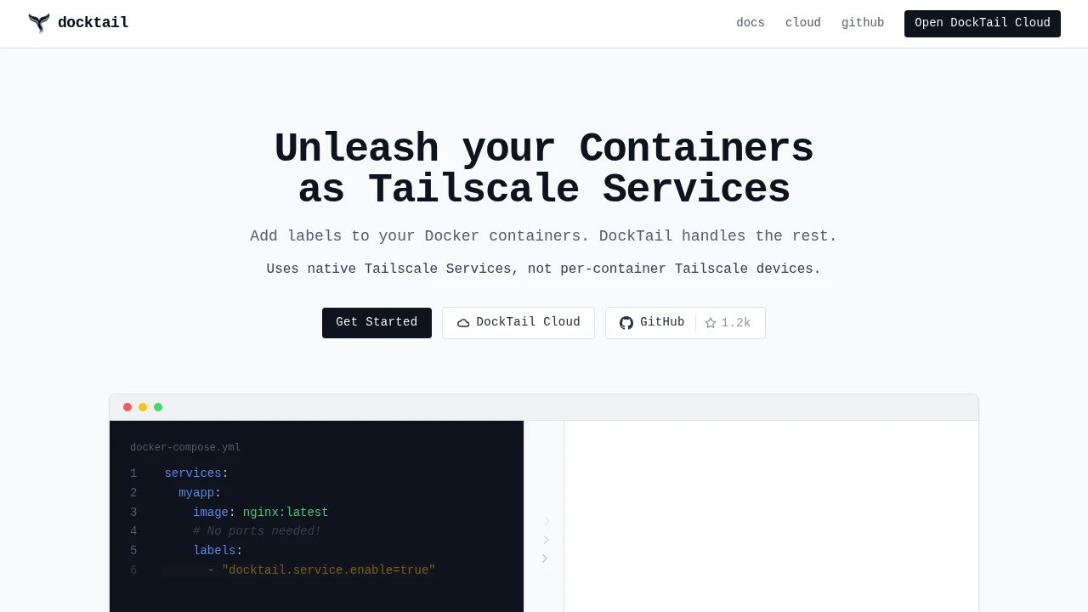Click 'Add labels to your Docker containers' subtitle

(544, 236)
